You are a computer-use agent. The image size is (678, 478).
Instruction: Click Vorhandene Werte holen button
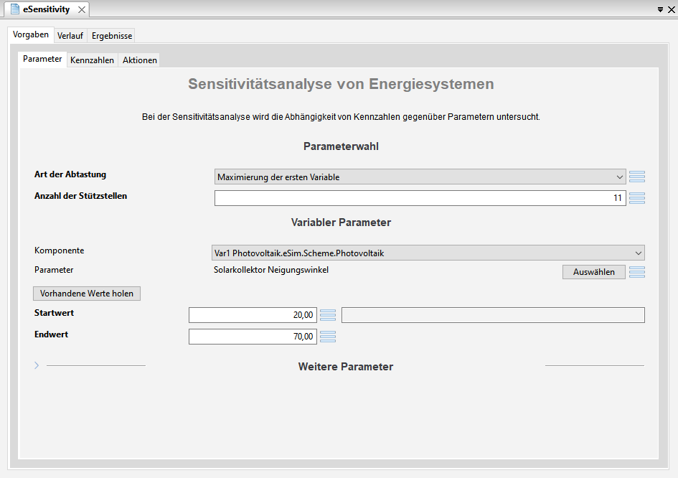coord(87,294)
